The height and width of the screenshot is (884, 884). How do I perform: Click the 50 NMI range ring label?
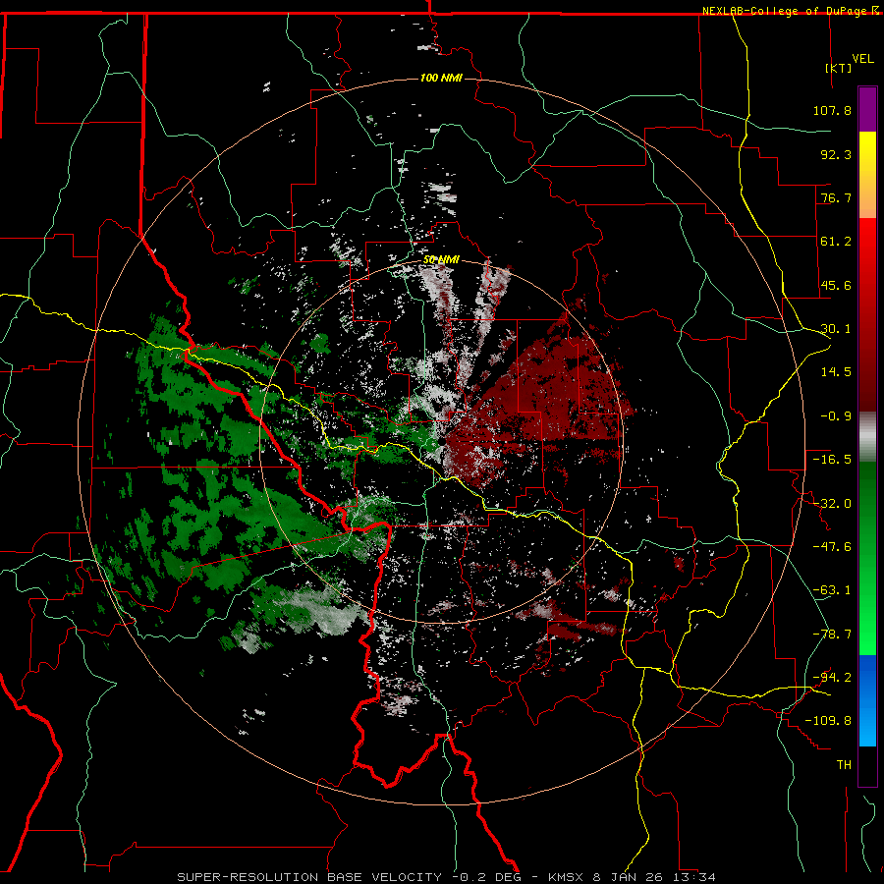coord(441,260)
